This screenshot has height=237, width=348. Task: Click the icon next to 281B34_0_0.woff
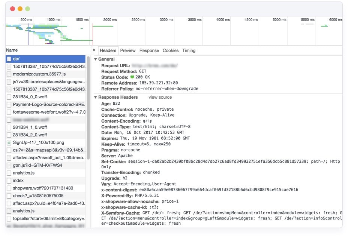point(9,97)
